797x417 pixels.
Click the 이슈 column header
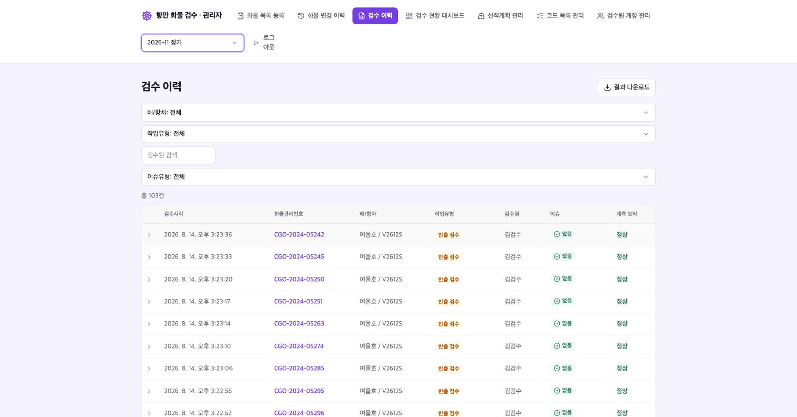(555, 214)
